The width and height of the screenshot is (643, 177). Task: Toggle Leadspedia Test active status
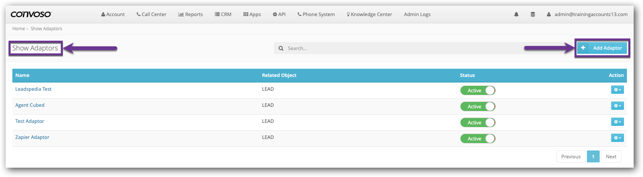477,90
